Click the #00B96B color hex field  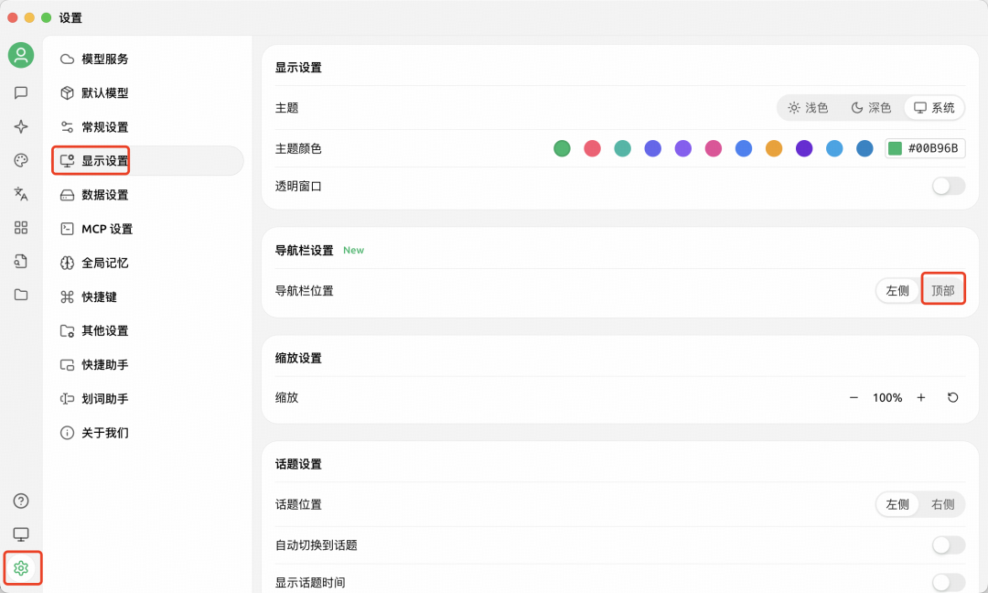tap(925, 148)
